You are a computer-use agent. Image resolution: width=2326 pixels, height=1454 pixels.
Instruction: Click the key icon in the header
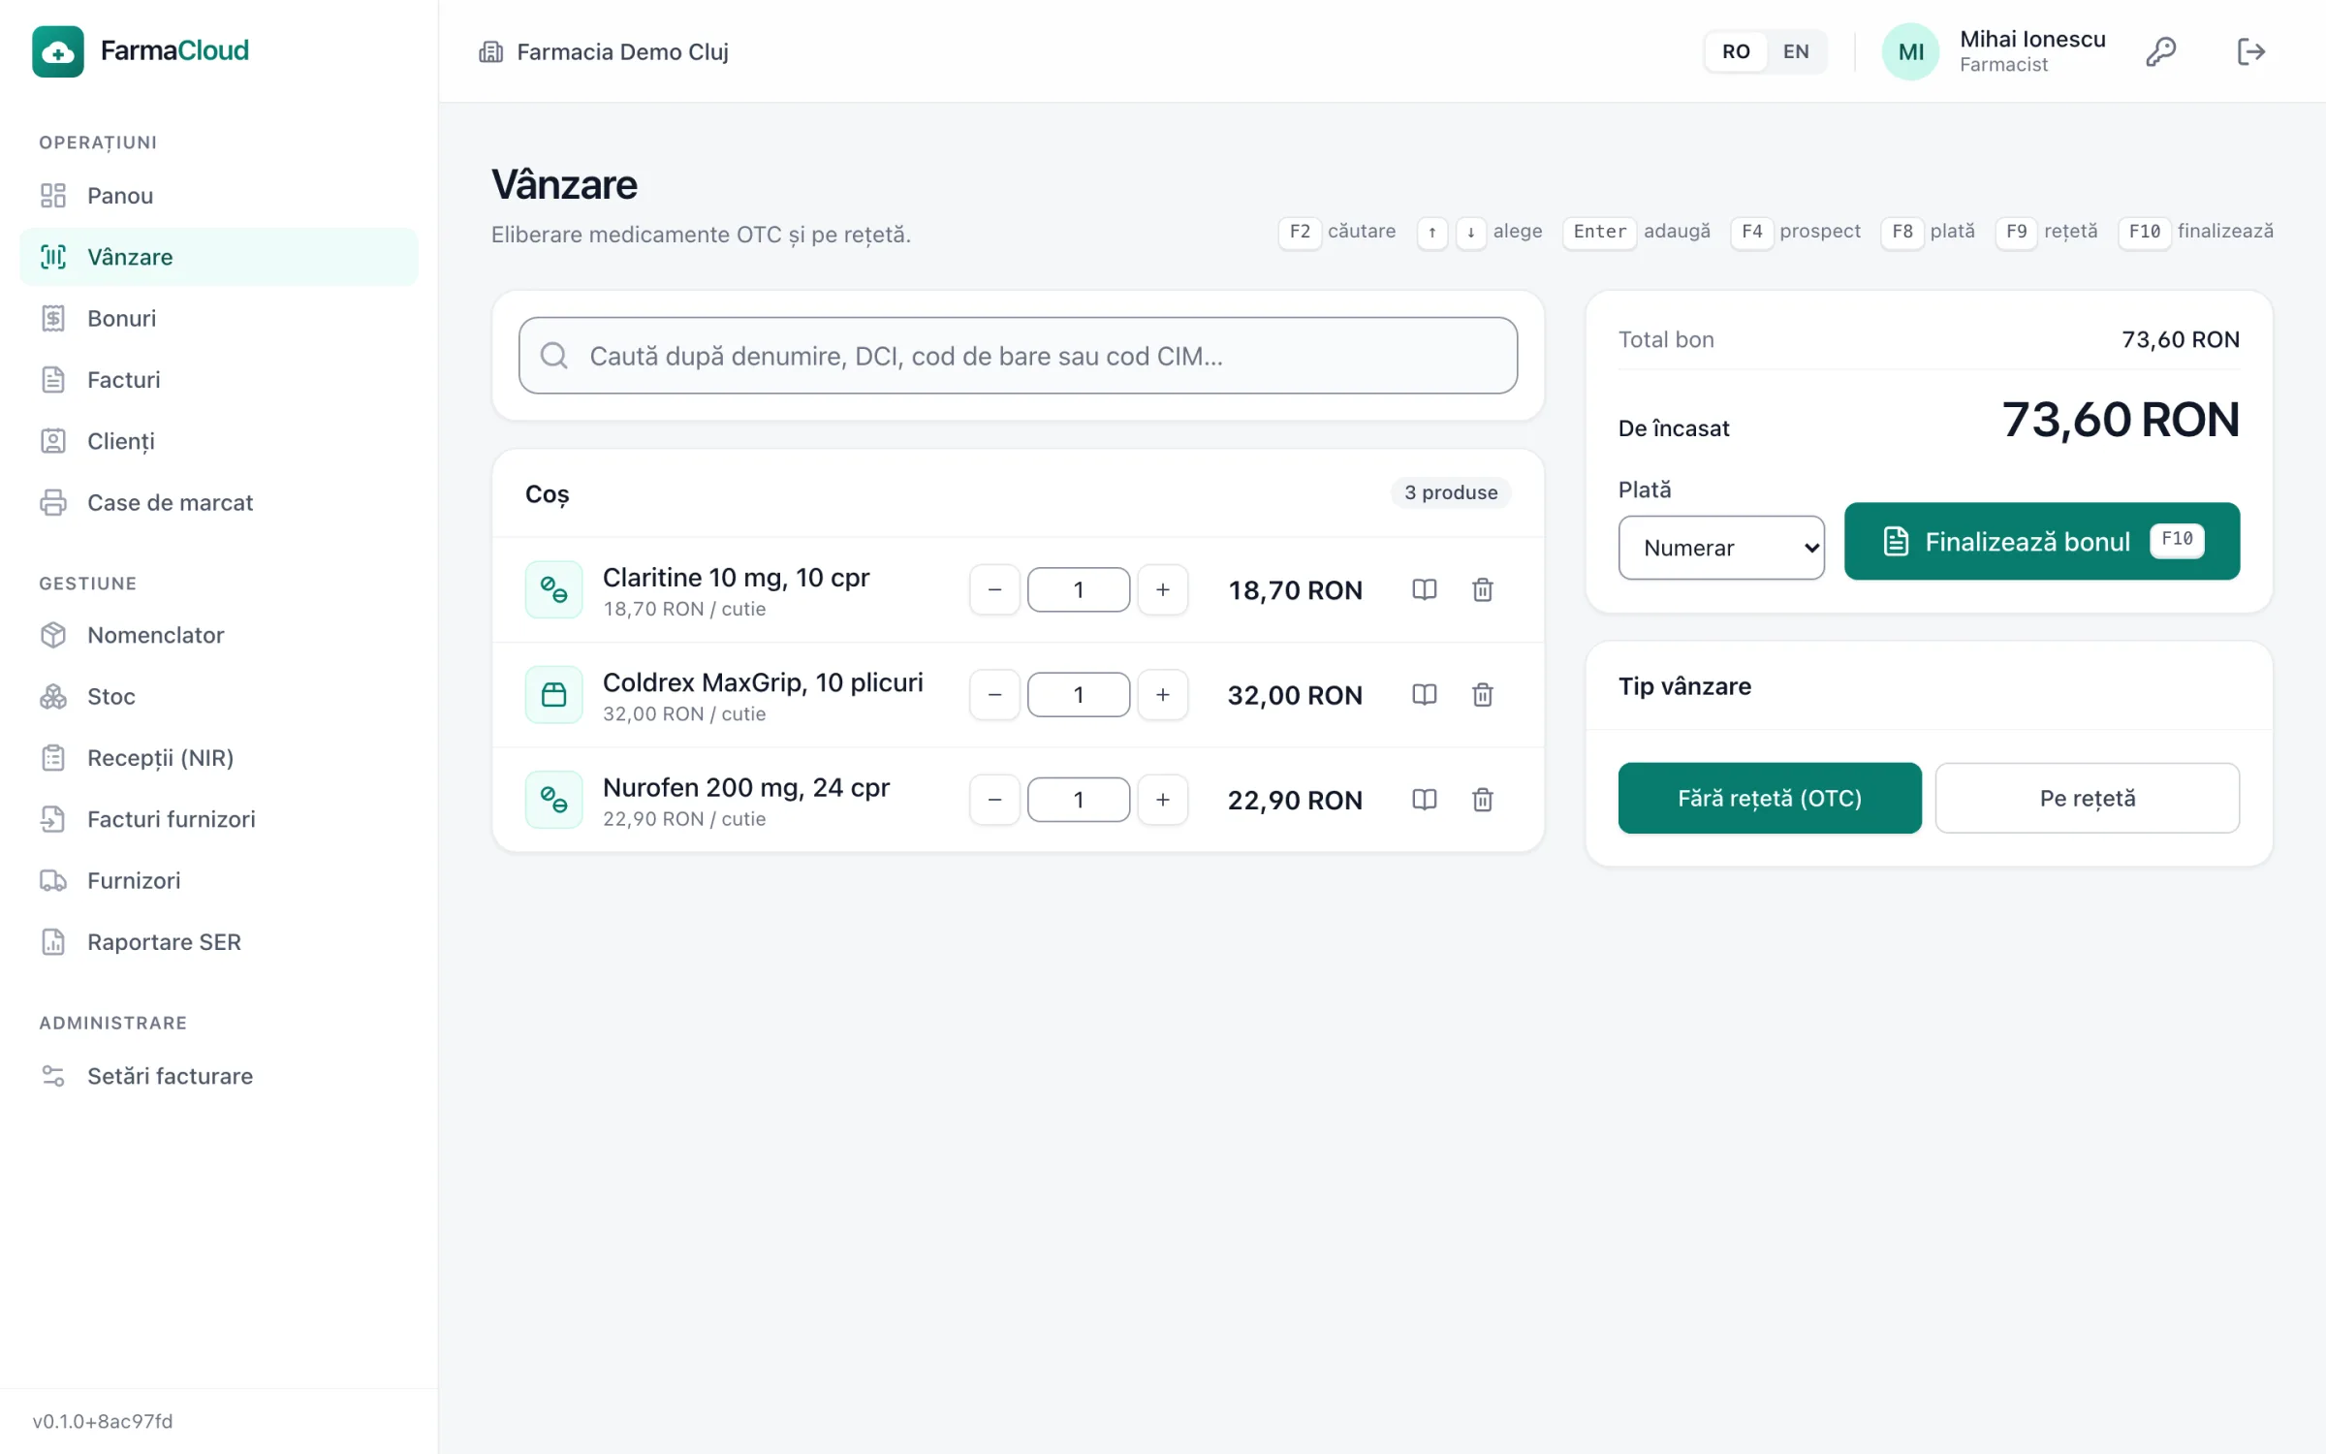(x=2160, y=51)
